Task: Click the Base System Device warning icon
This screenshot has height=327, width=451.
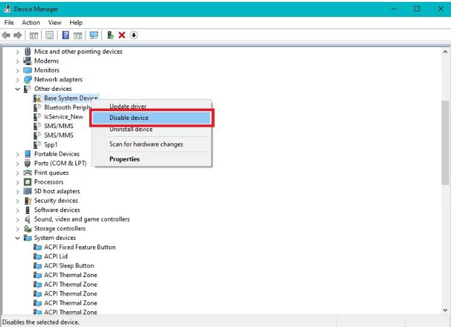Action: click(37, 98)
